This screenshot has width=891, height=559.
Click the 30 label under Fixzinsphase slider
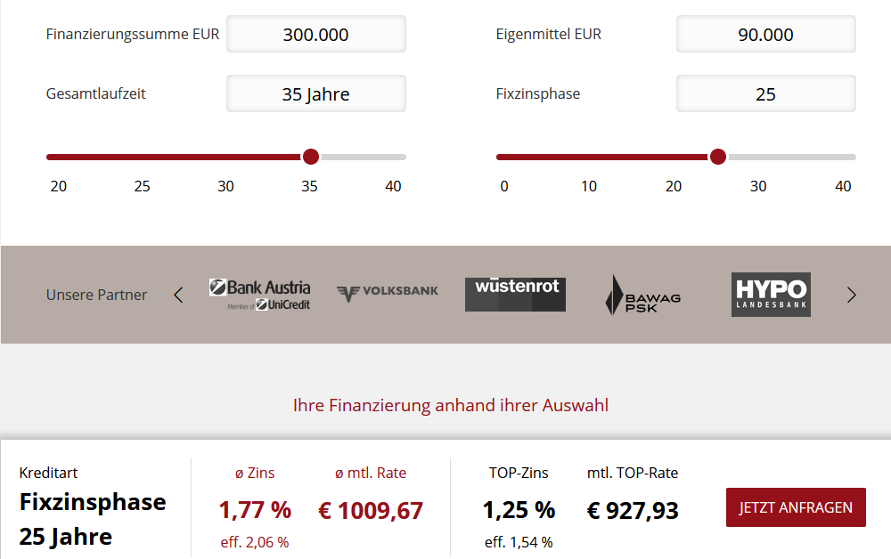[x=758, y=186]
